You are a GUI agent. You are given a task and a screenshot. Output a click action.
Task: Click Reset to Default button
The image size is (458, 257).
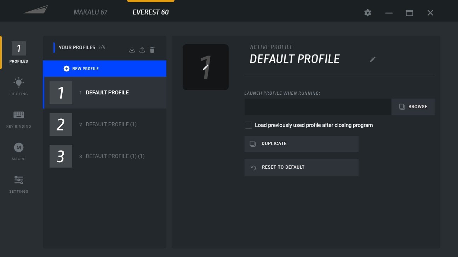click(x=301, y=167)
